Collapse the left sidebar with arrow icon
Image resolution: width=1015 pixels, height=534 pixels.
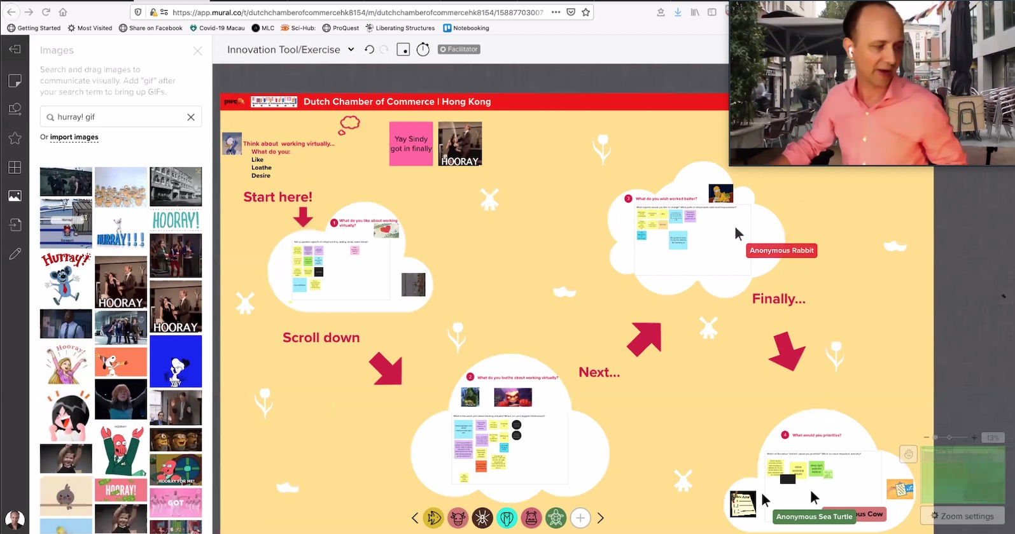click(15, 50)
